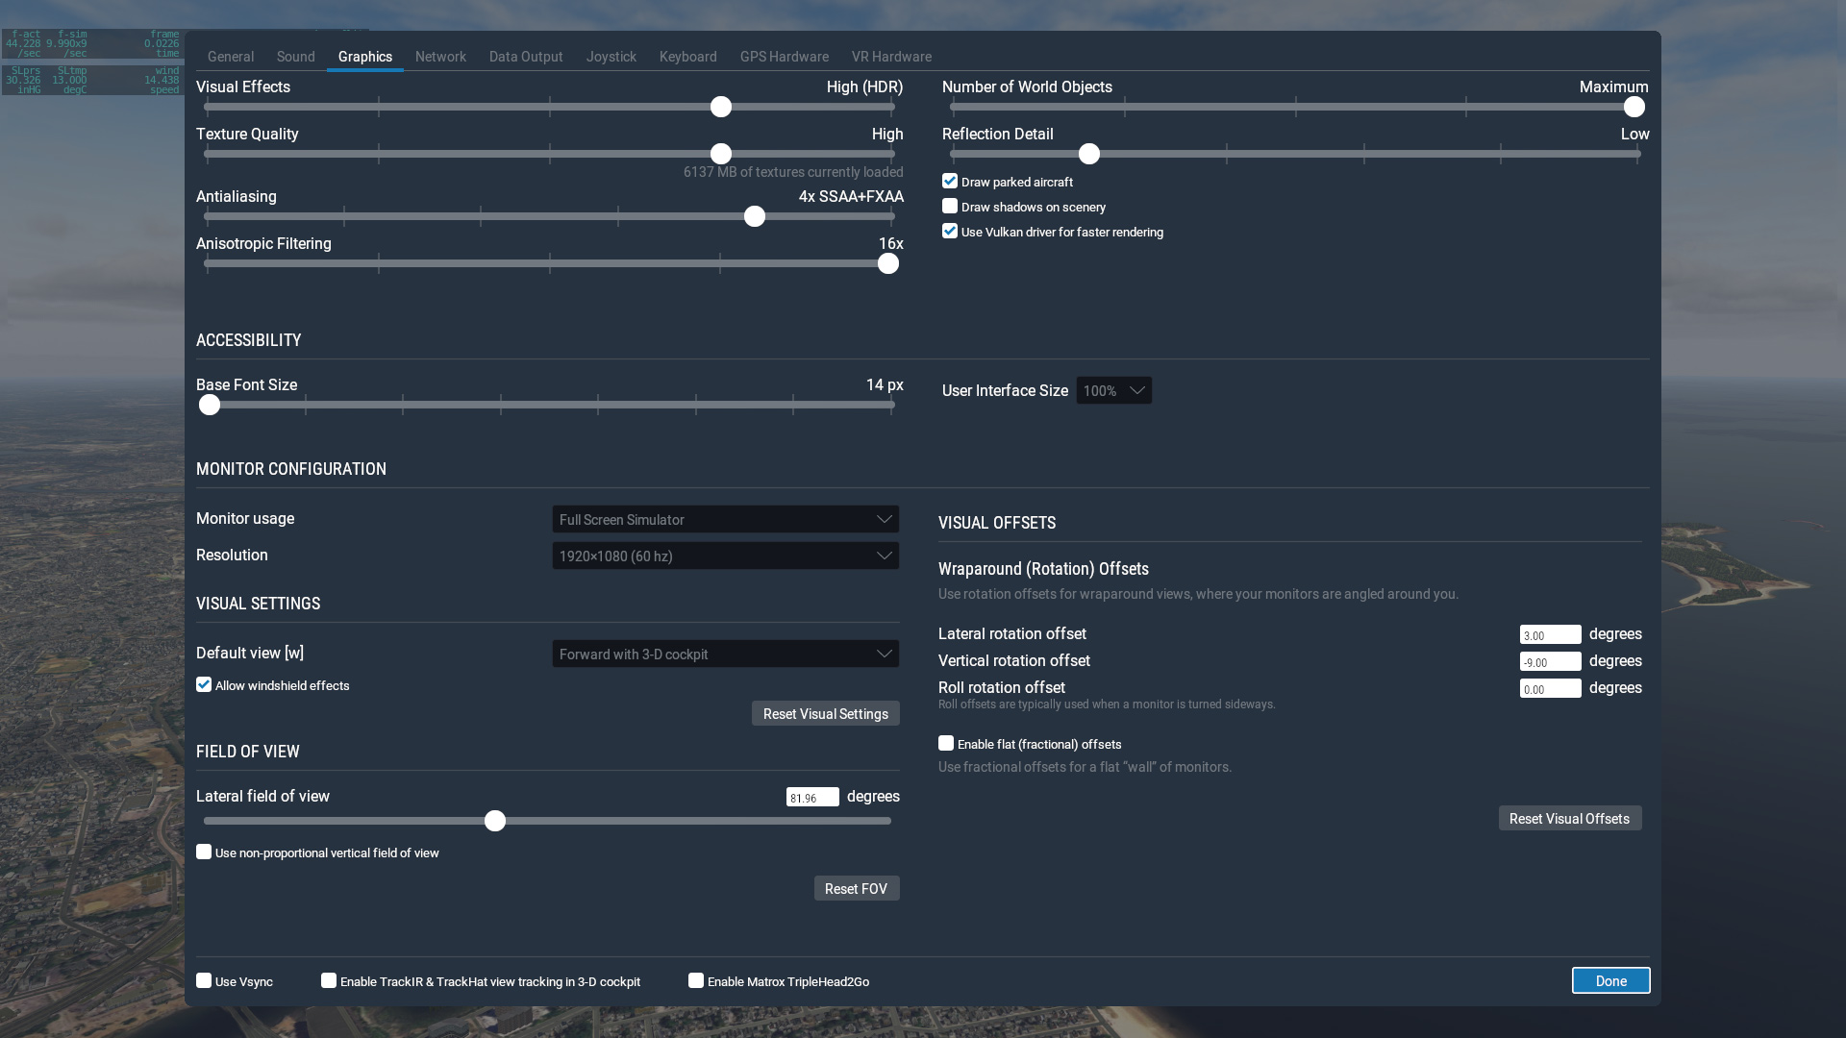Image resolution: width=1846 pixels, height=1038 pixels.
Task: Disable Vulkan driver checkbox
Action: [x=950, y=232]
